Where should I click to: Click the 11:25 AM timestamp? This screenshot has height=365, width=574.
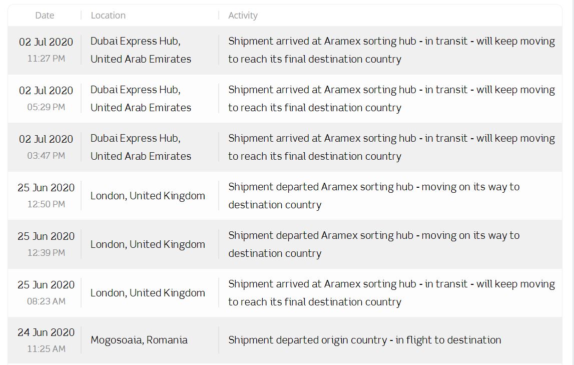point(46,349)
